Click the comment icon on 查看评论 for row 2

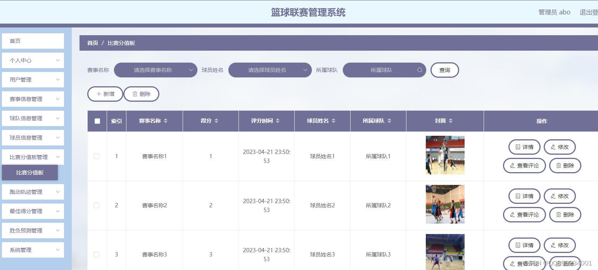pyautogui.click(x=511, y=215)
